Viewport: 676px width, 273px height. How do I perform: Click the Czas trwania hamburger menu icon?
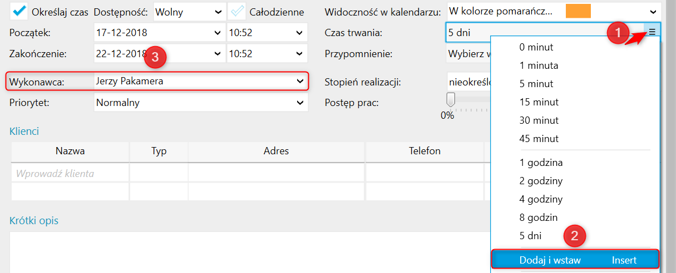652,32
